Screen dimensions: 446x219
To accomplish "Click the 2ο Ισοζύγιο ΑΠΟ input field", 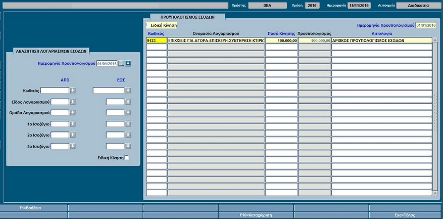I will click(x=60, y=135).
